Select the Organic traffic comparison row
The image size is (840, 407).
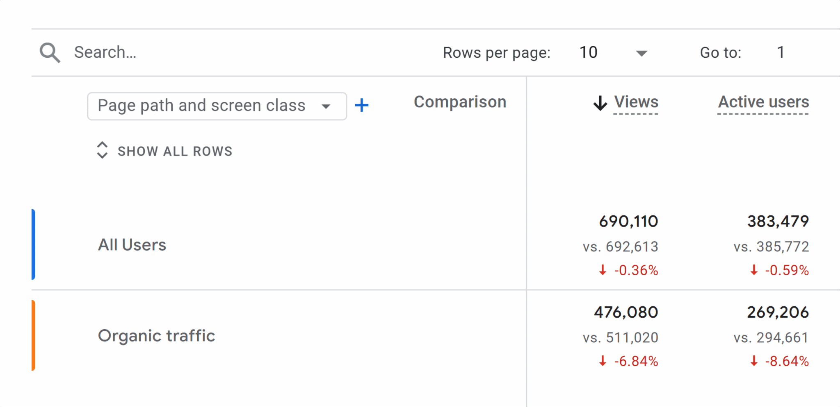[x=156, y=336]
